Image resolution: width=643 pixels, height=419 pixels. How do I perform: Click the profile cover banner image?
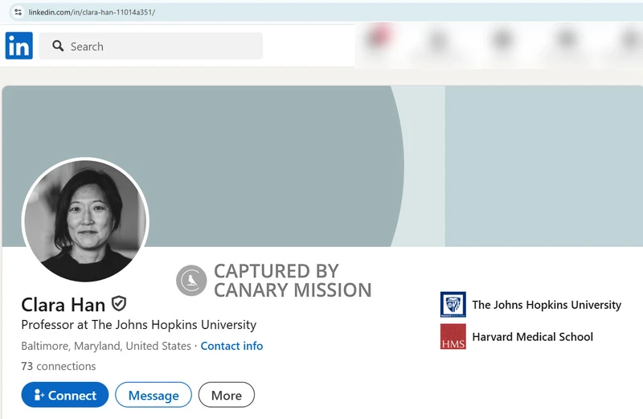pos(322,166)
